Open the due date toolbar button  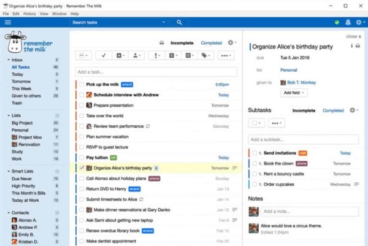point(121,55)
